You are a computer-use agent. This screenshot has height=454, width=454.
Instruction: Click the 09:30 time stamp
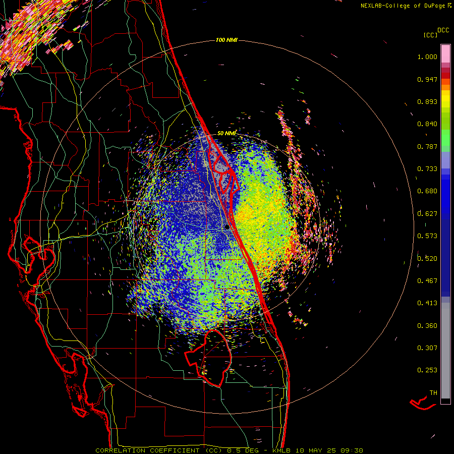(352, 450)
